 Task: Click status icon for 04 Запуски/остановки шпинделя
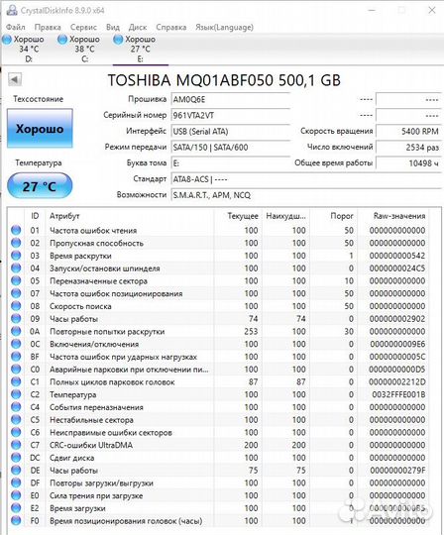tap(16, 268)
